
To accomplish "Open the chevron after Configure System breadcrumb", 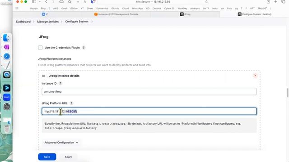I will coord(92,22).
